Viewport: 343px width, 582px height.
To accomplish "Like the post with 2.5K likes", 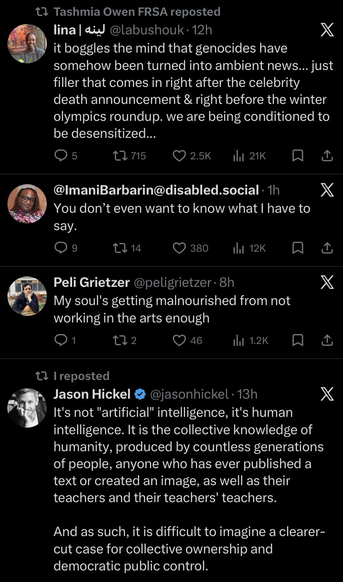I will [x=179, y=156].
